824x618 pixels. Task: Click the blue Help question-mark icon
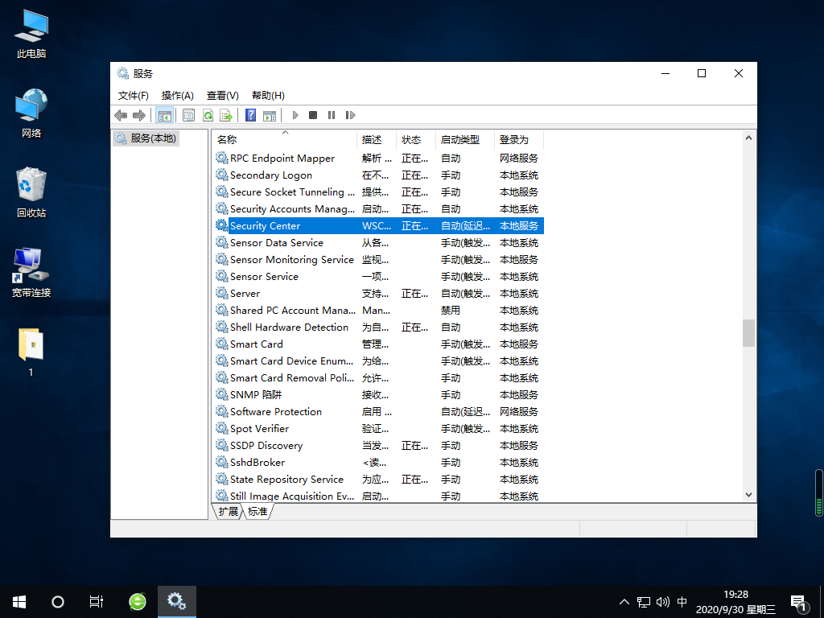pyautogui.click(x=251, y=115)
